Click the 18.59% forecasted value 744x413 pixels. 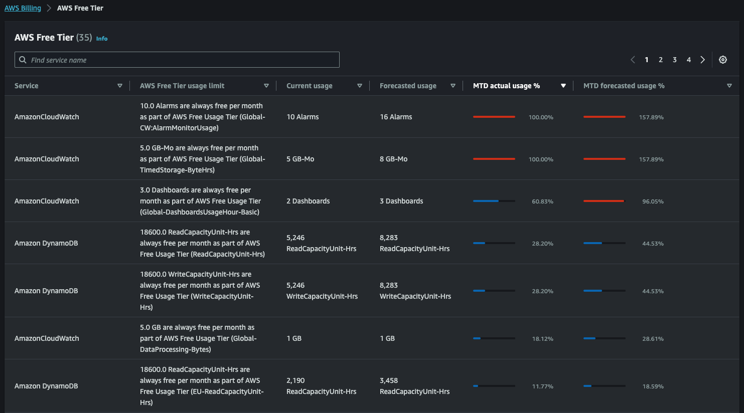pyautogui.click(x=653, y=386)
